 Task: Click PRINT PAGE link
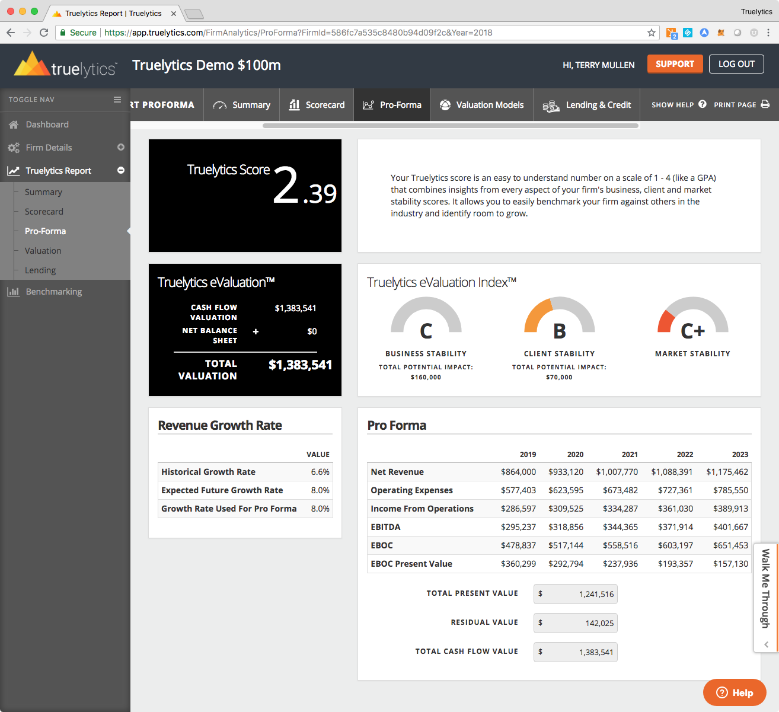742,104
